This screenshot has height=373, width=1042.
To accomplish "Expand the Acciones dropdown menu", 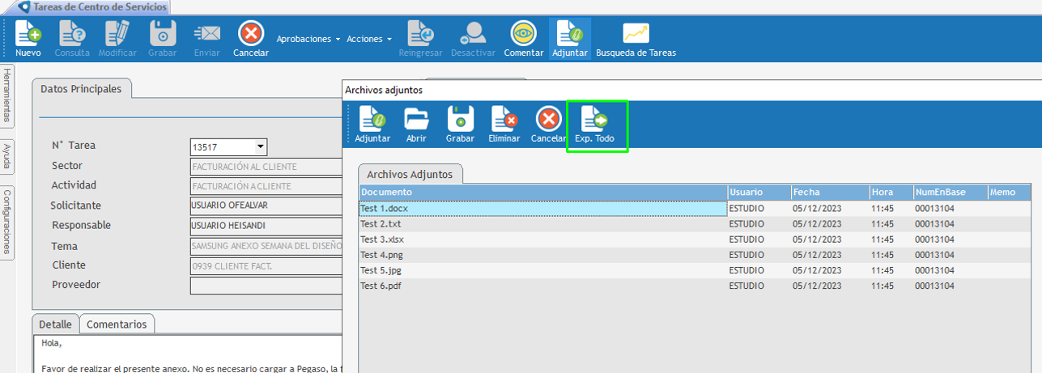I will coord(369,39).
